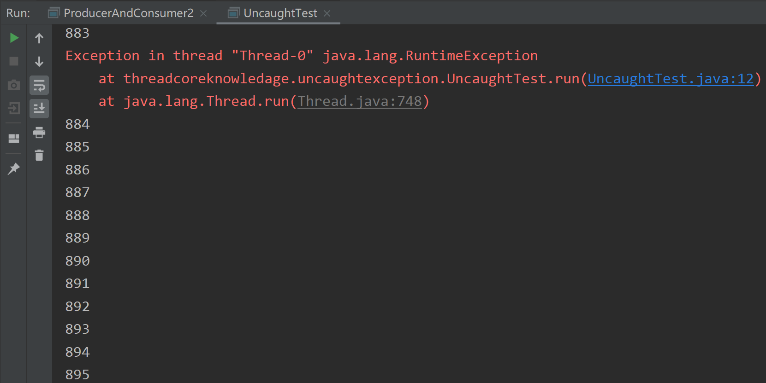Close the ProducerAndConsumer2 tab
Viewport: 766px width, 383px height.
[x=203, y=13]
